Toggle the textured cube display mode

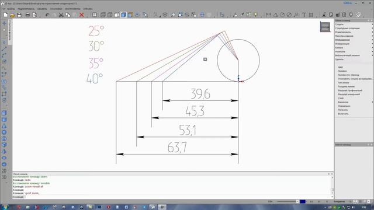[130, 15]
